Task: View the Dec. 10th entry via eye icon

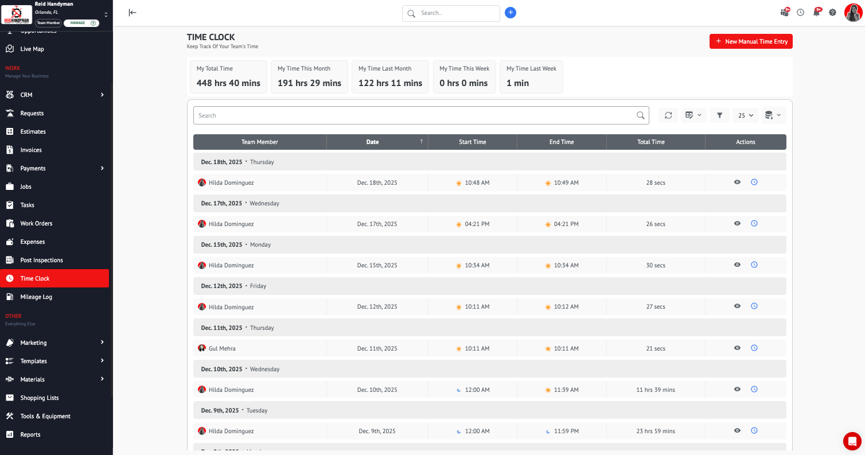Action: tap(737, 389)
